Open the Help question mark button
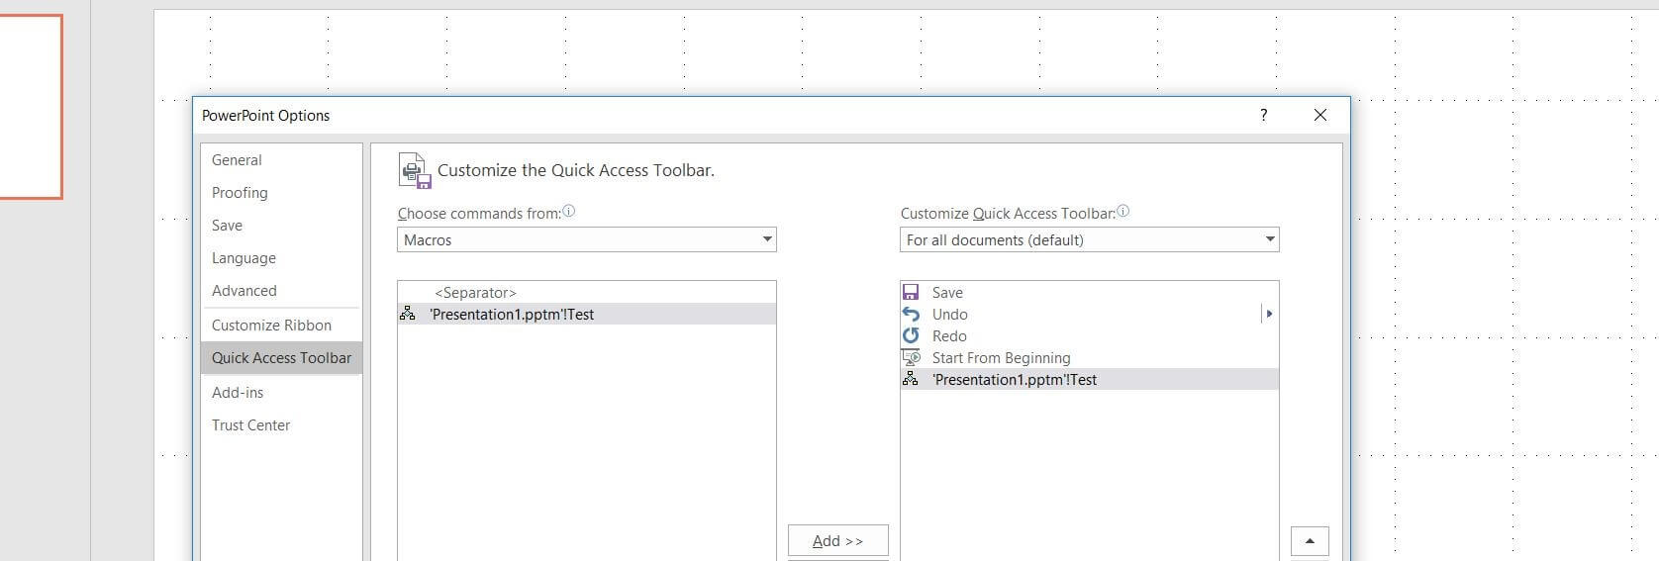Screen dimensions: 1659x561 coord(1263,115)
